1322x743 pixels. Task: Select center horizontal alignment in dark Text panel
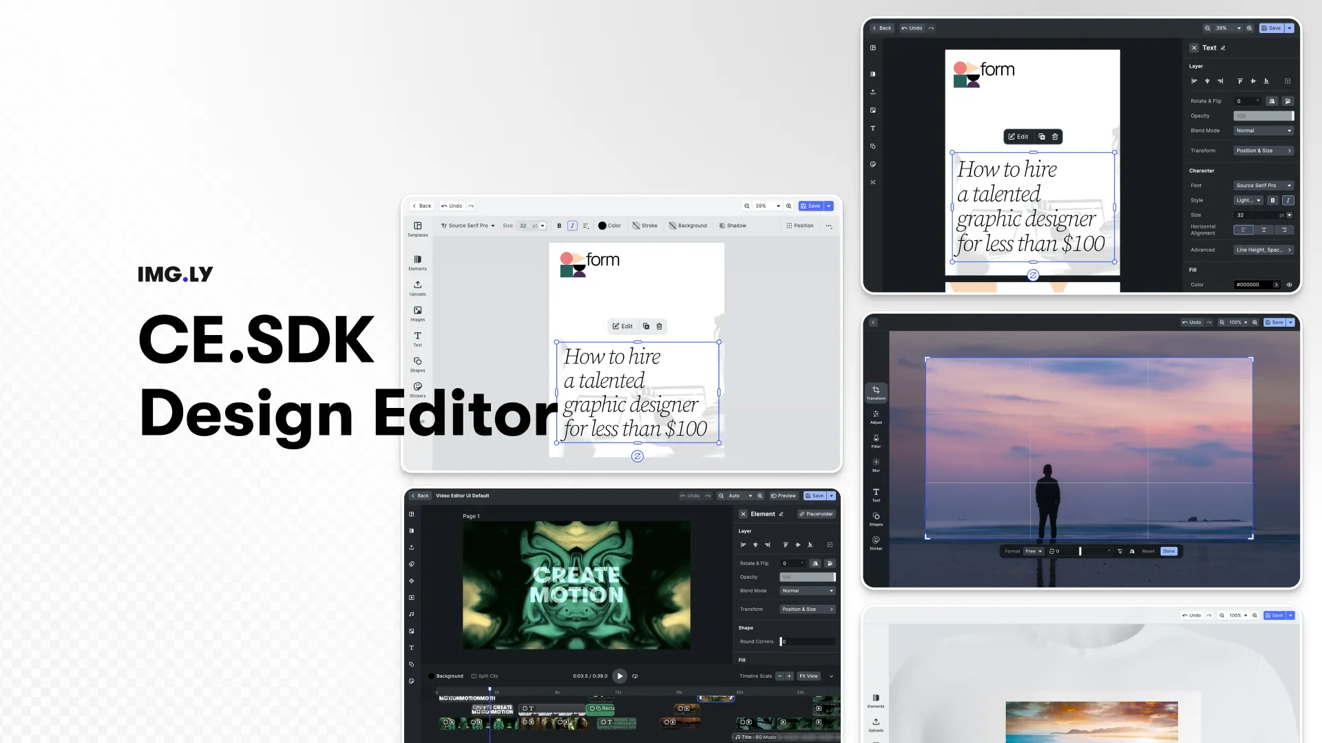[1264, 230]
